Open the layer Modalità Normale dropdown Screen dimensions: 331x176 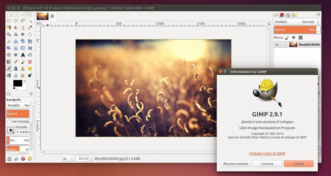point(297,22)
